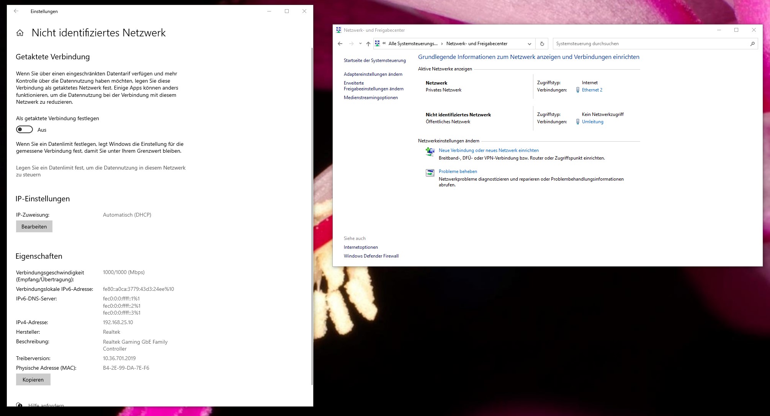Image resolution: width=770 pixels, height=416 pixels.
Task: Refresh the Systemsteuerung address bar
Action: point(542,44)
